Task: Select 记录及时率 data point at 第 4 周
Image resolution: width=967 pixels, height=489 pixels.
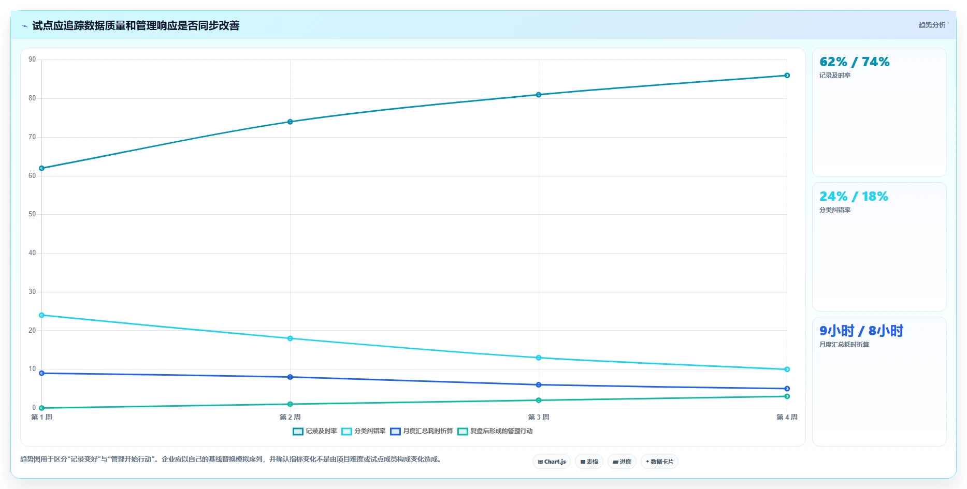Action: click(787, 76)
